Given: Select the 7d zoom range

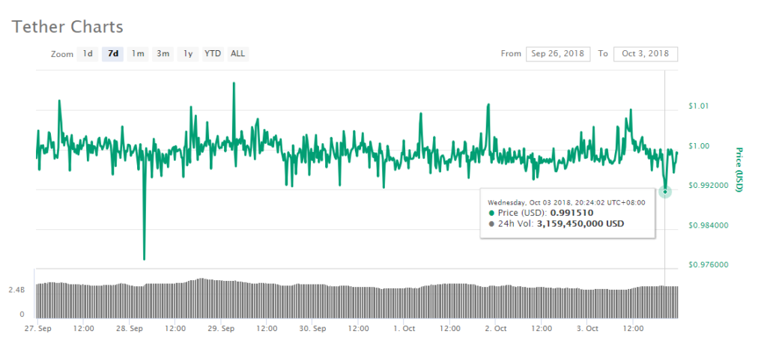Looking at the screenshot, I should click(113, 54).
